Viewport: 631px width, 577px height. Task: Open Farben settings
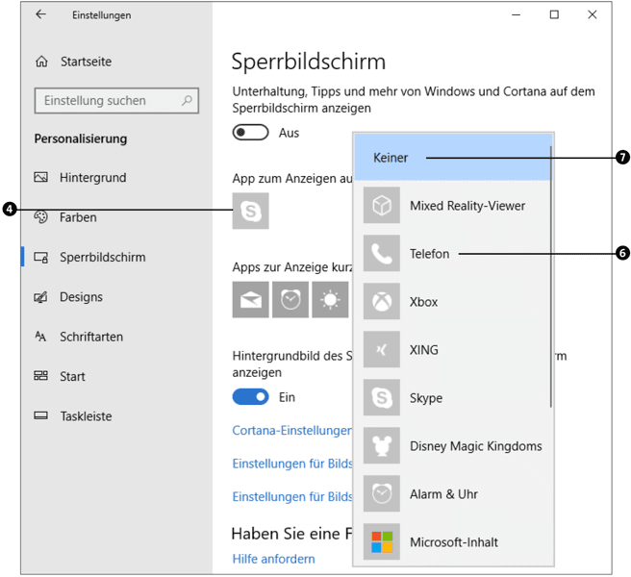click(78, 217)
